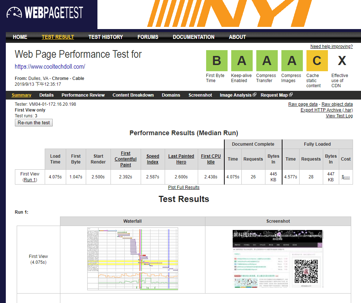The height and width of the screenshot is (303, 361).
Task: Click the Compress Transfer grade A box
Action: tap(267, 61)
